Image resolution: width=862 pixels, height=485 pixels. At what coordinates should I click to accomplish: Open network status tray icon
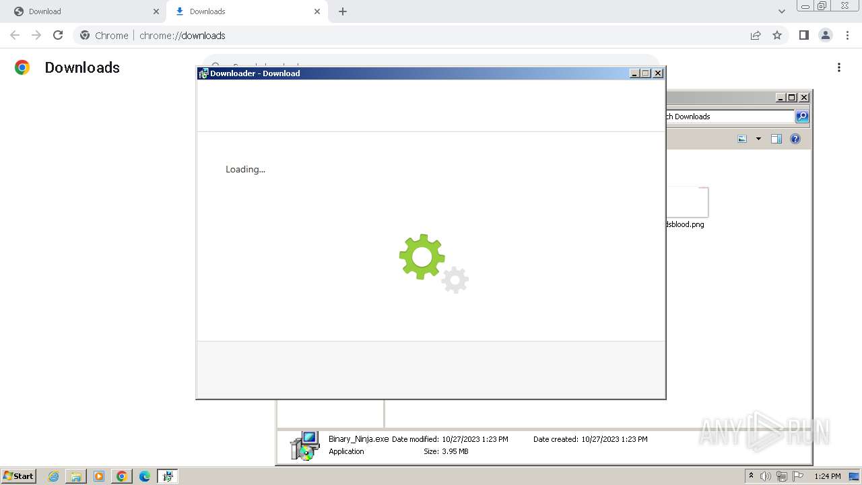(782, 476)
